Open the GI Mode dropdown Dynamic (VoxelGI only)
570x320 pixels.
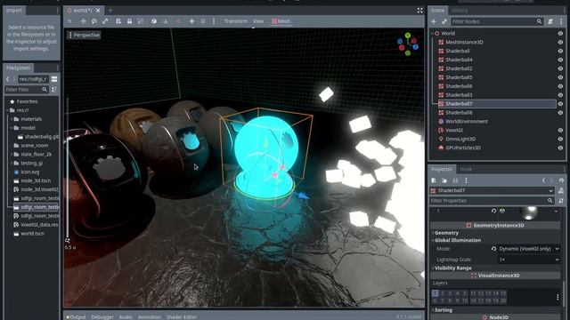click(x=529, y=249)
